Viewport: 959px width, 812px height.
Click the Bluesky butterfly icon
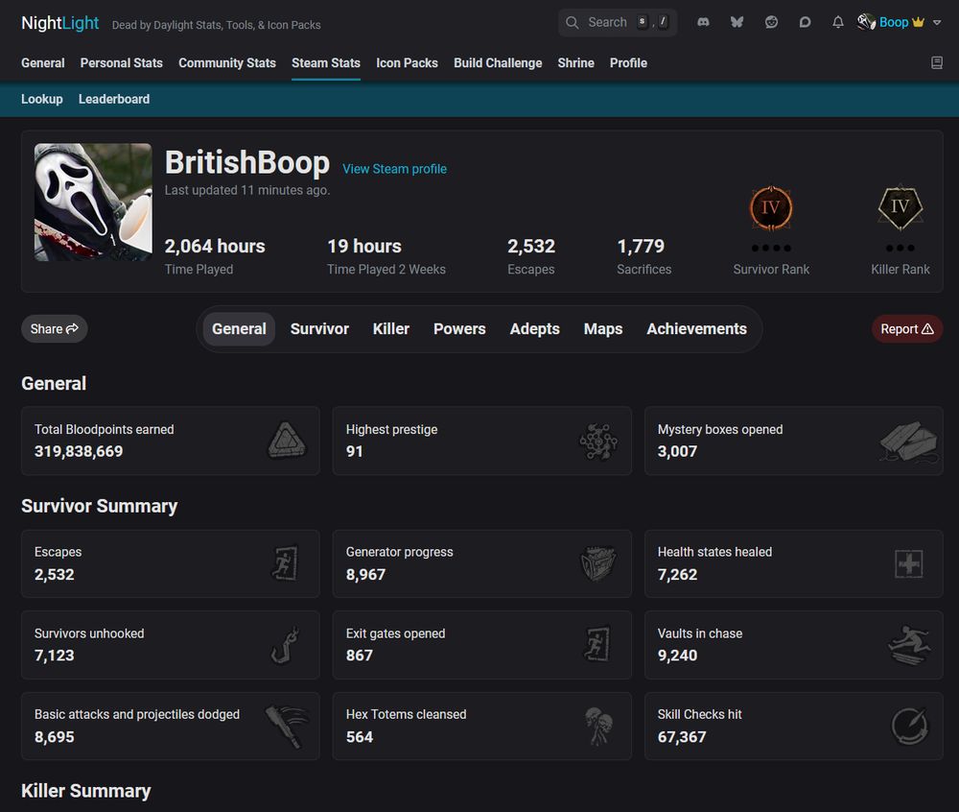point(737,22)
